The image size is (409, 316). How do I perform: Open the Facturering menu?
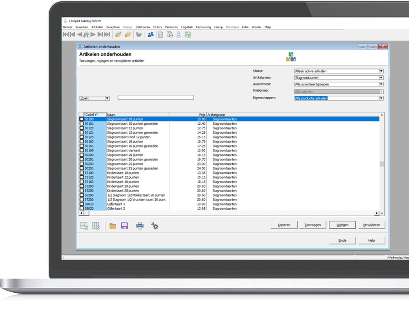[203, 27]
